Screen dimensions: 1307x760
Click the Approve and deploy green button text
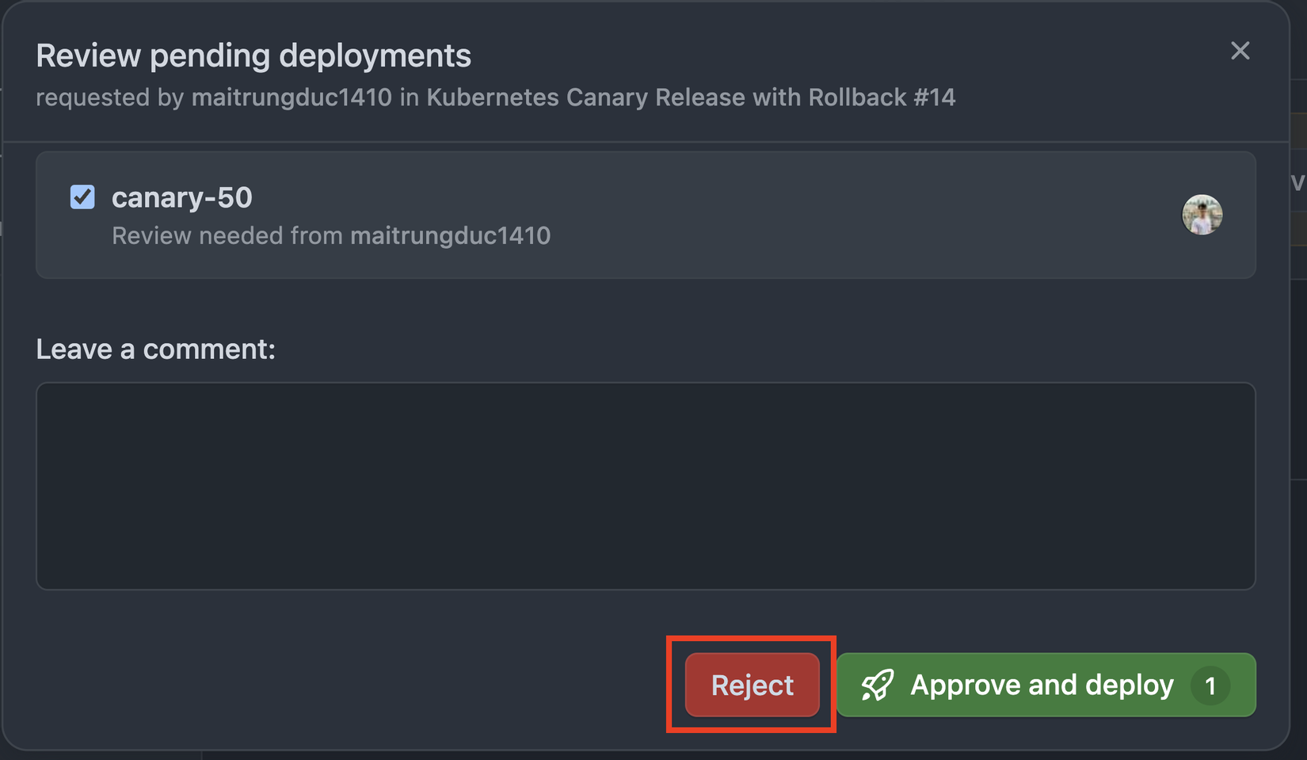1042,686
